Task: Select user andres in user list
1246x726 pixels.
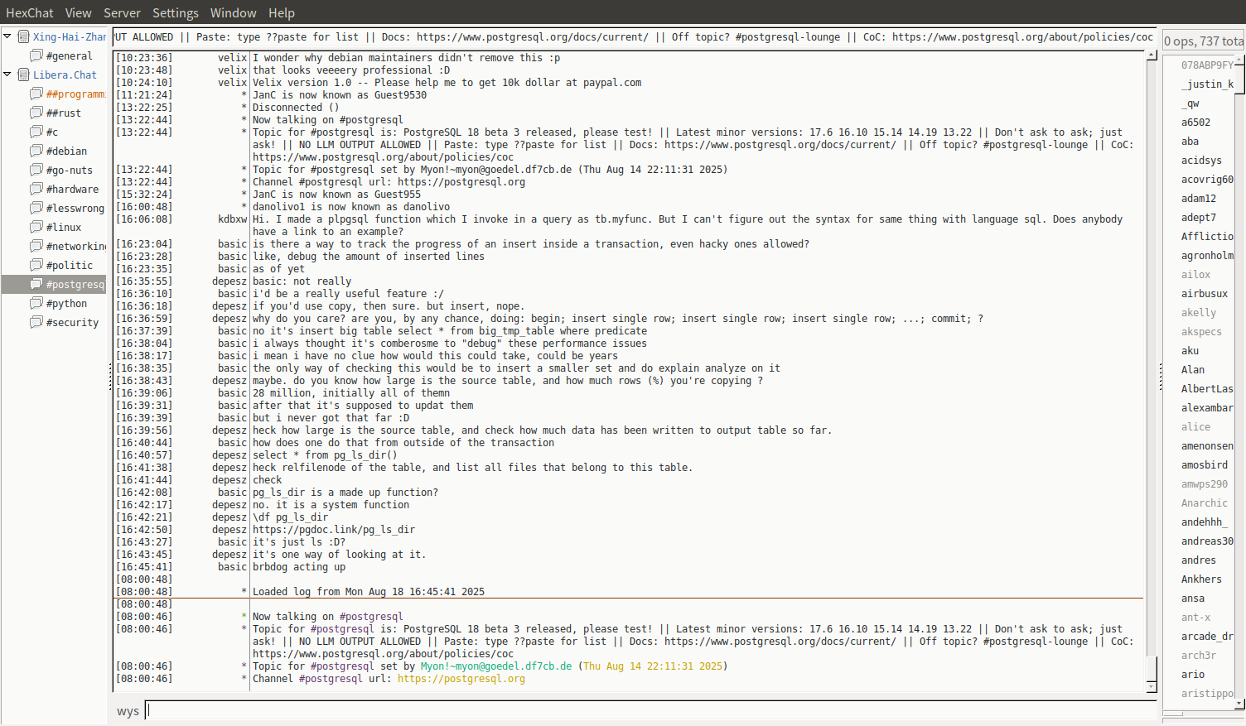Action: click(x=1199, y=560)
